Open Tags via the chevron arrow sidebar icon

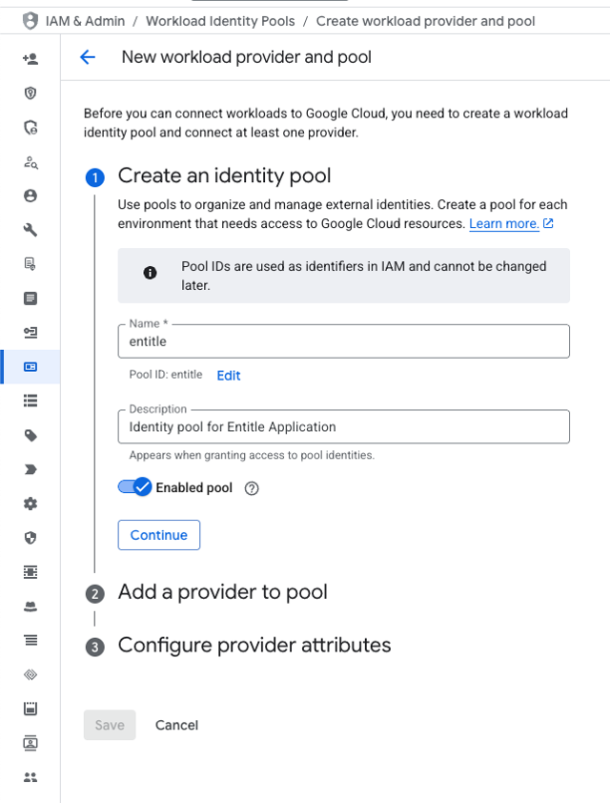(30, 469)
